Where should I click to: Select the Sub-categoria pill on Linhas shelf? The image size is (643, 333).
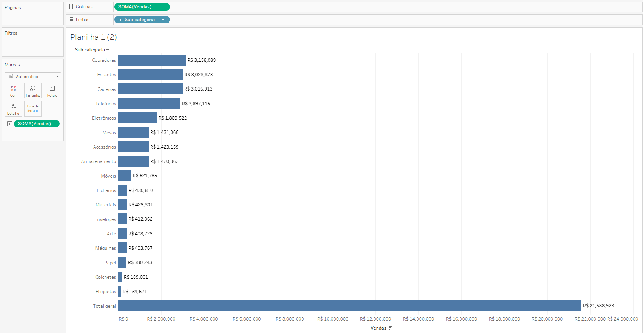point(142,20)
